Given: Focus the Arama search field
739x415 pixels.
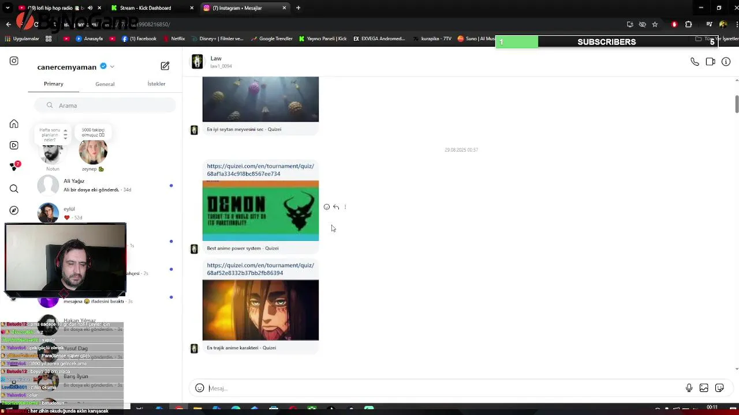Looking at the screenshot, I should 104,105.
